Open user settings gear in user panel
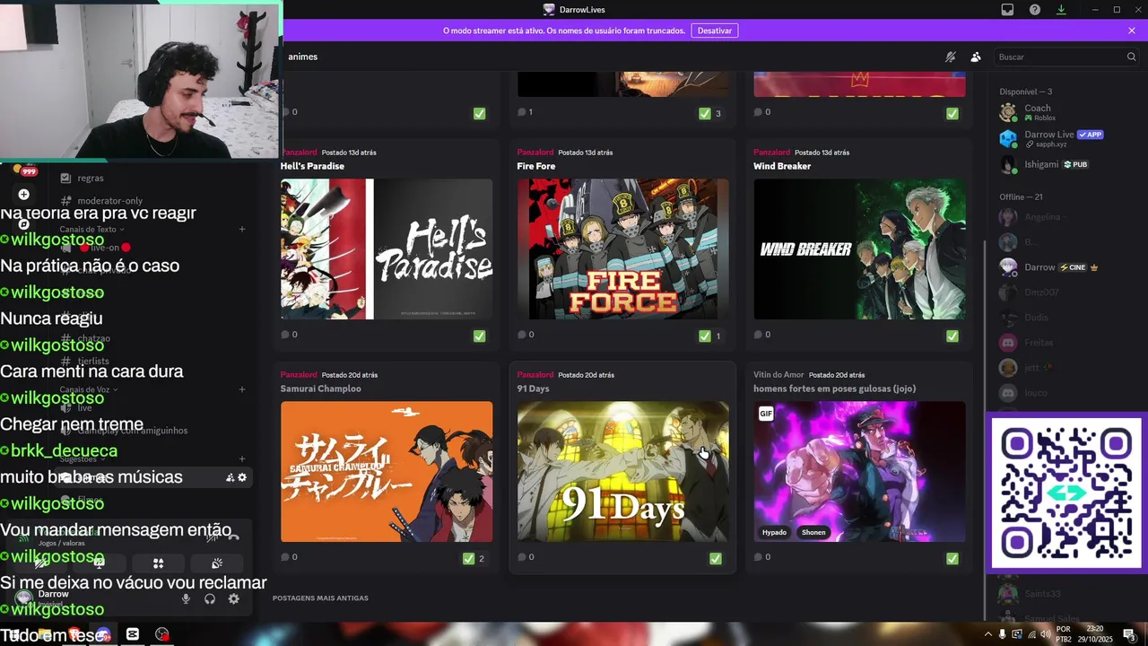 (x=233, y=599)
